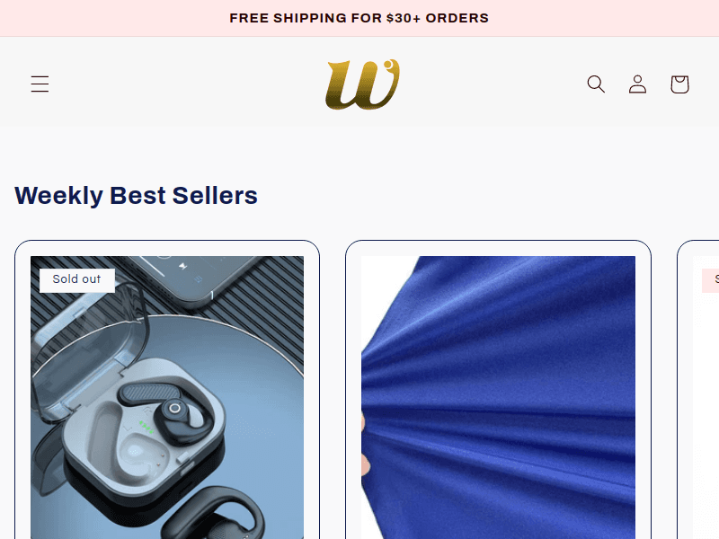The width and height of the screenshot is (719, 539).
Task: Select the Weekly Best Sellers heading
Action: point(137,196)
